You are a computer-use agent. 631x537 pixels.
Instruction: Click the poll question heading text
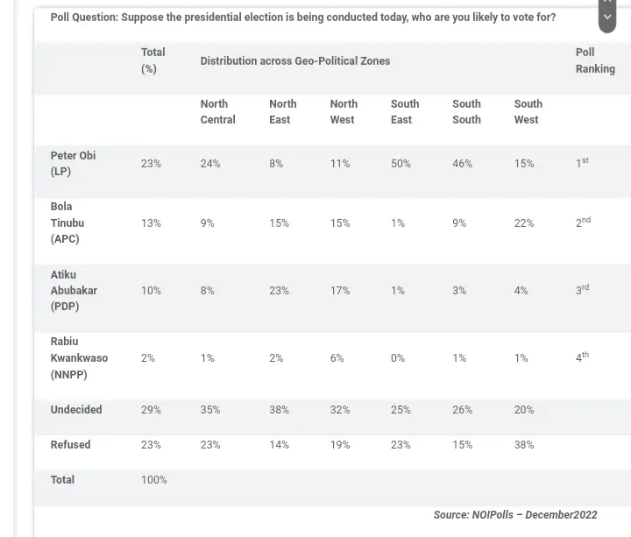click(302, 18)
